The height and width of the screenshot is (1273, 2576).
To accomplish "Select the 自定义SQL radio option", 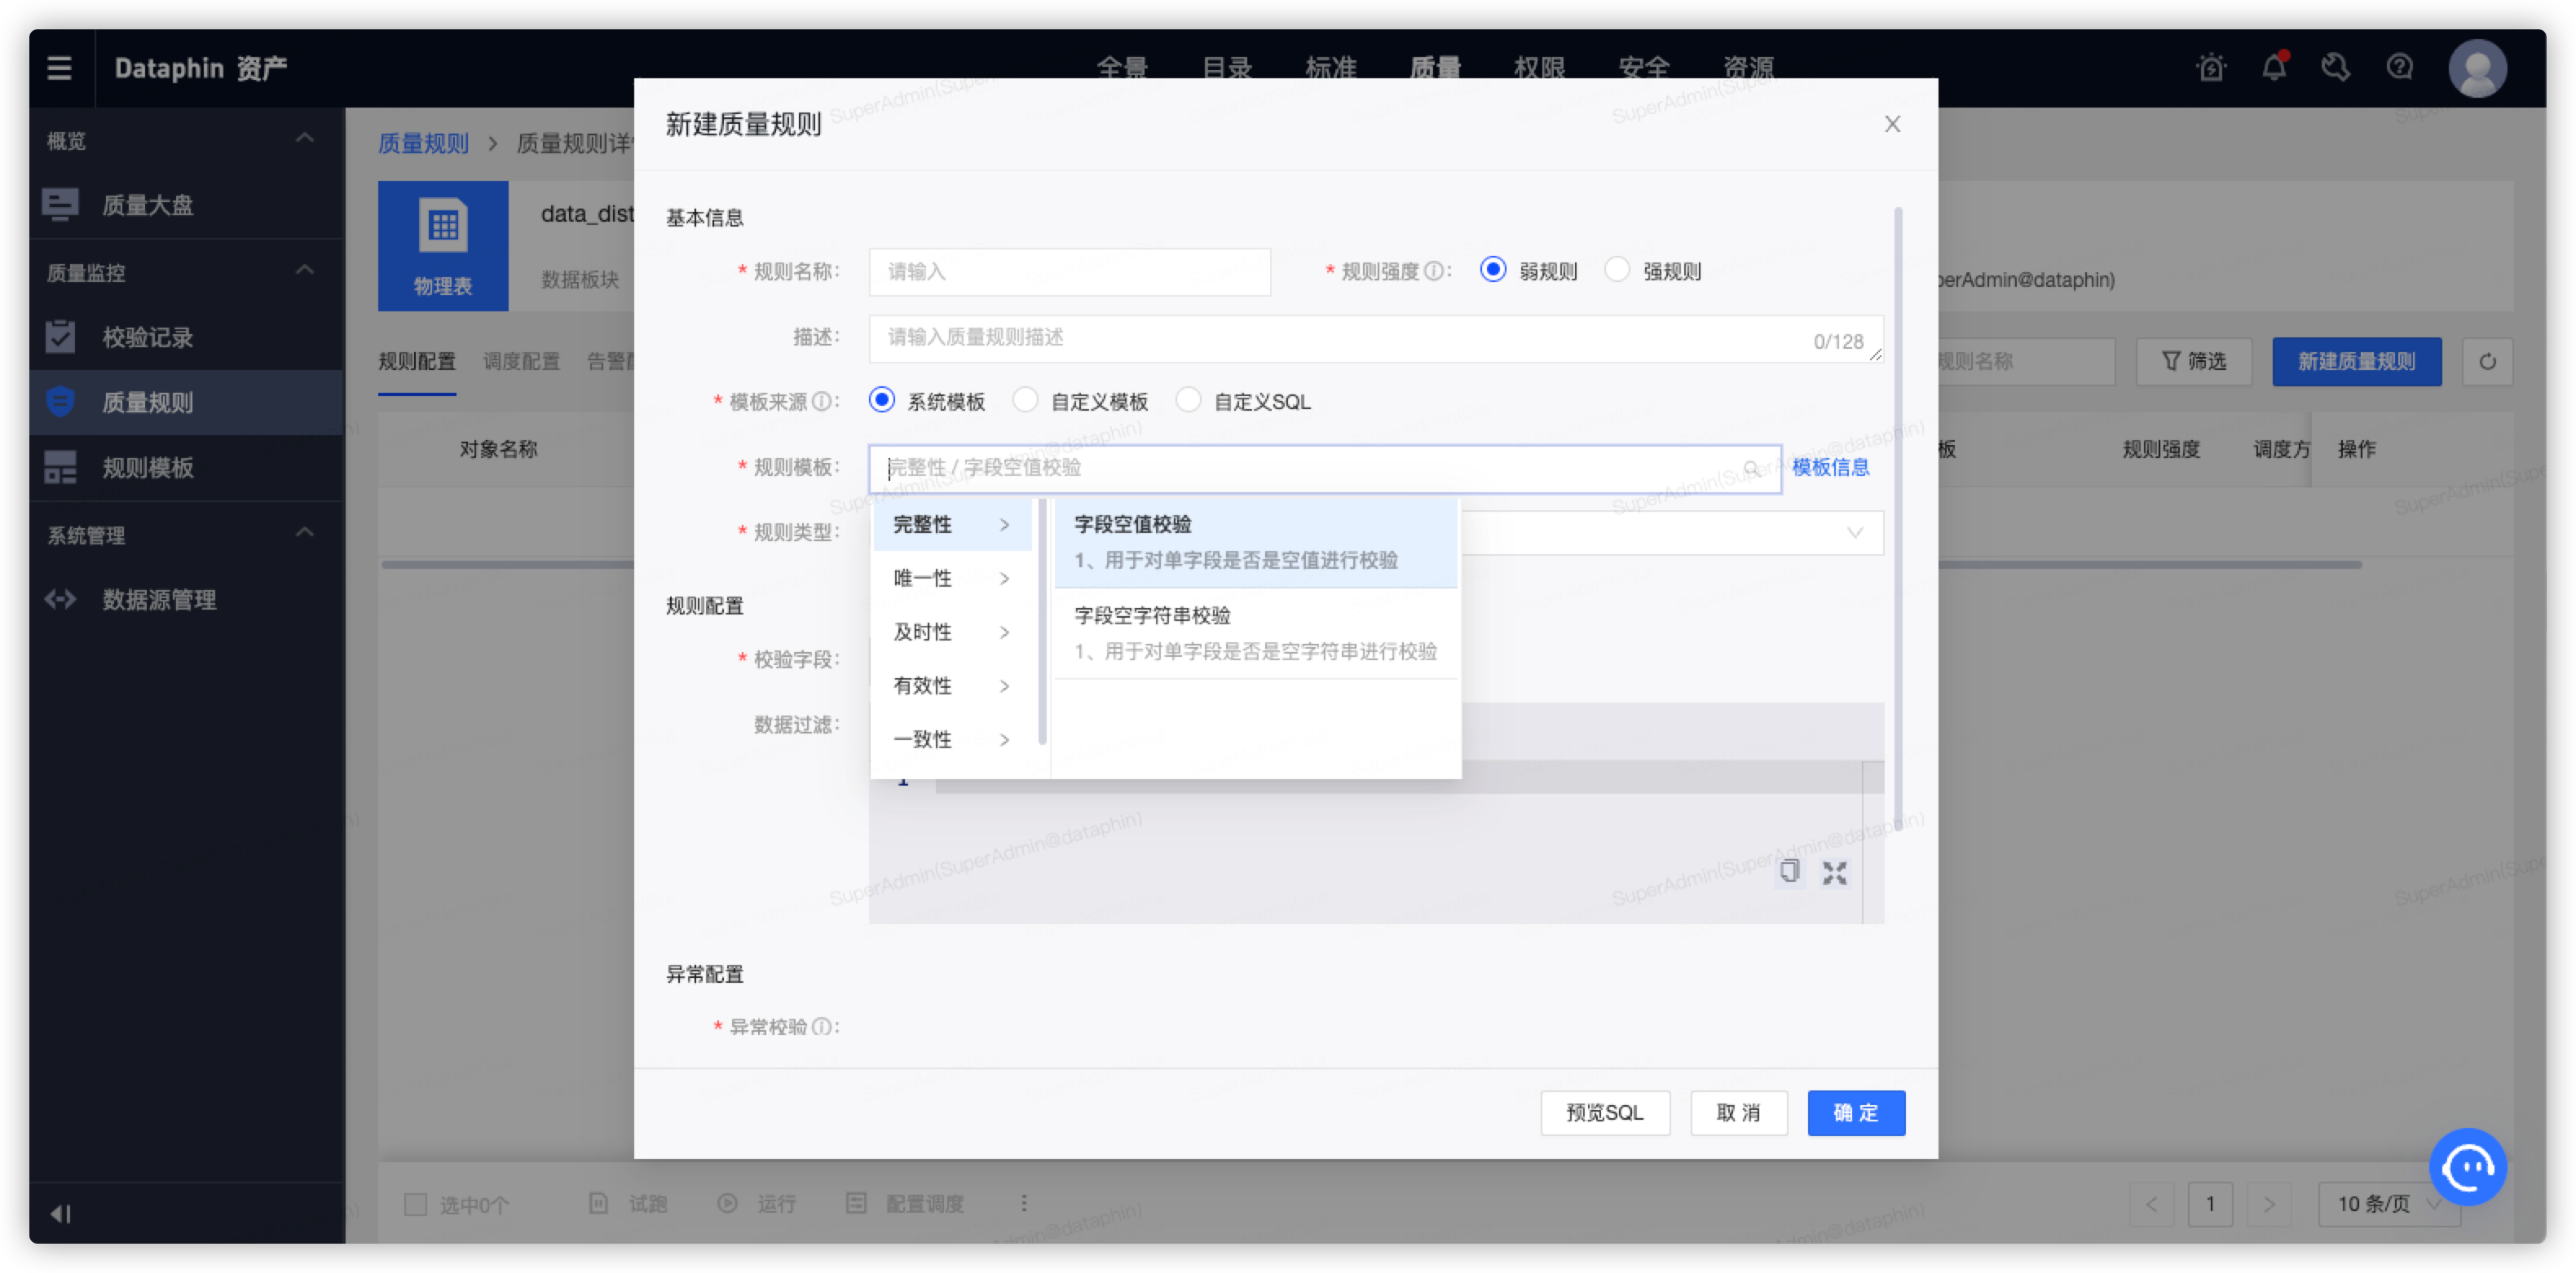I will click(1188, 400).
